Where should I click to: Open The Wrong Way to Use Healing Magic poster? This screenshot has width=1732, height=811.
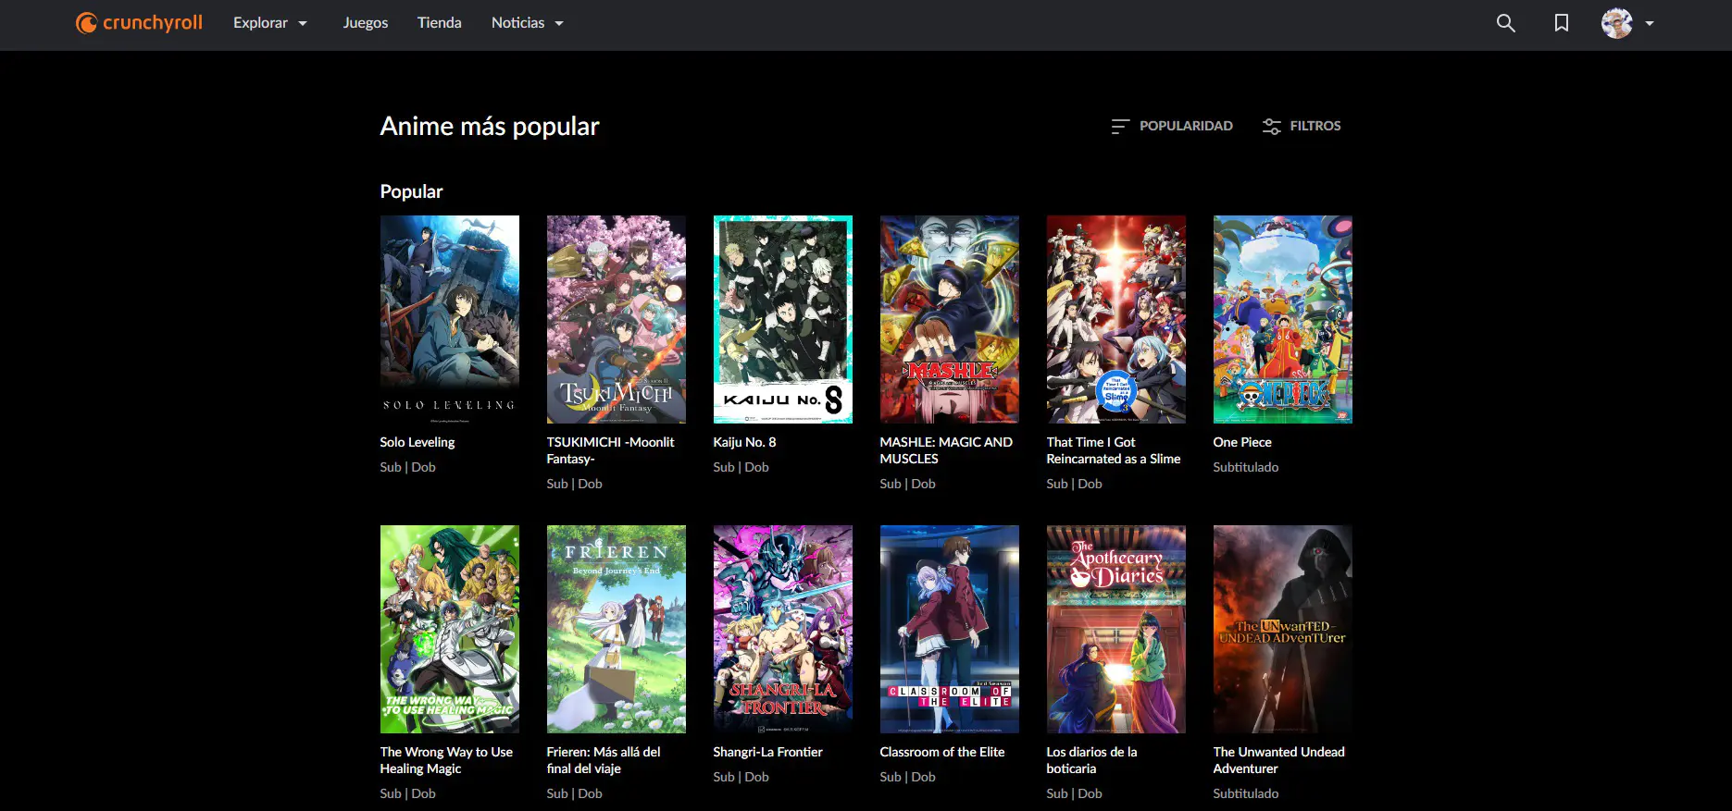[450, 629]
